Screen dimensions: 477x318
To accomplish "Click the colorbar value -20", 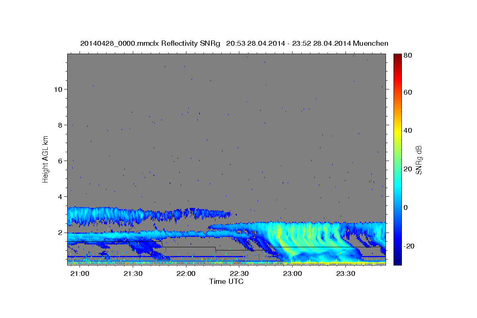I will tap(409, 246).
